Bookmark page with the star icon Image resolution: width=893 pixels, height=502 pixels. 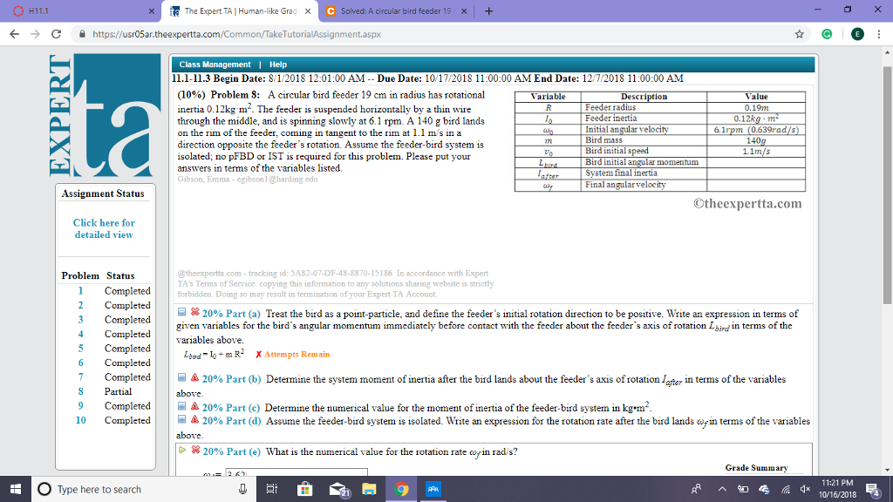click(x=800, y=34)
